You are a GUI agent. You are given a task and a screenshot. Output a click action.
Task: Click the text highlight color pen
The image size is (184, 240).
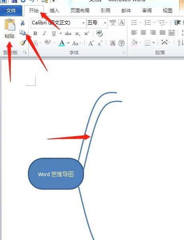[48, 42]
